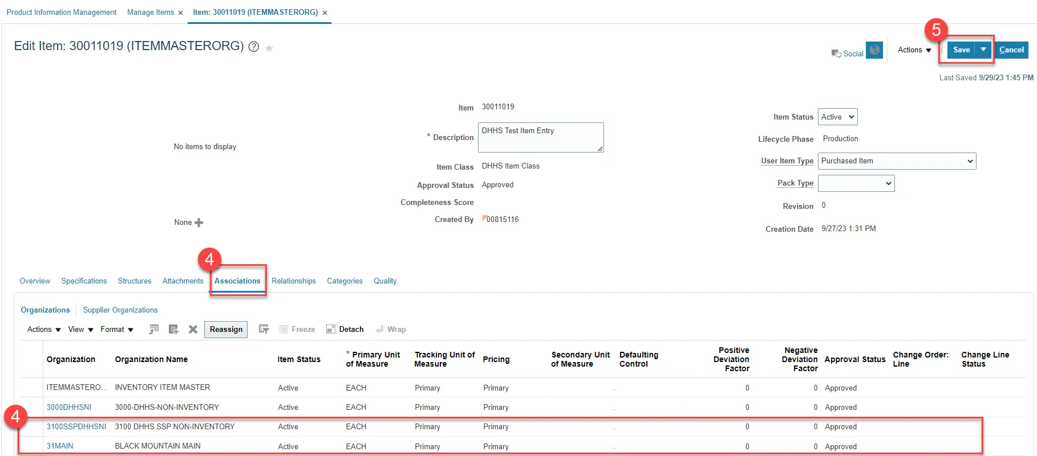Mark item as favorite with star
Image resolution: width=1037 pixels, height=456 pixels.
tap(269, 48)
